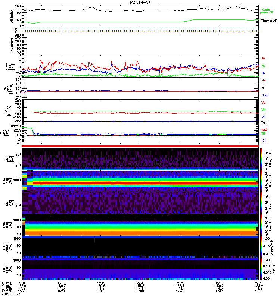
Task: Select the Themis AE legend label
Action: tap(269, 21)
